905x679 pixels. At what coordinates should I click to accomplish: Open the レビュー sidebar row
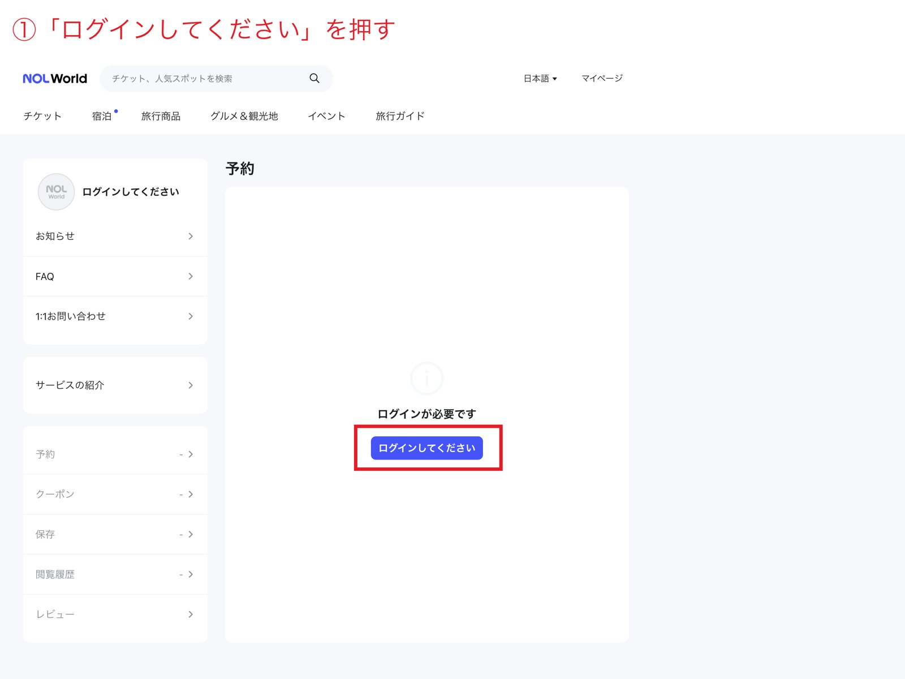point(115,614)
